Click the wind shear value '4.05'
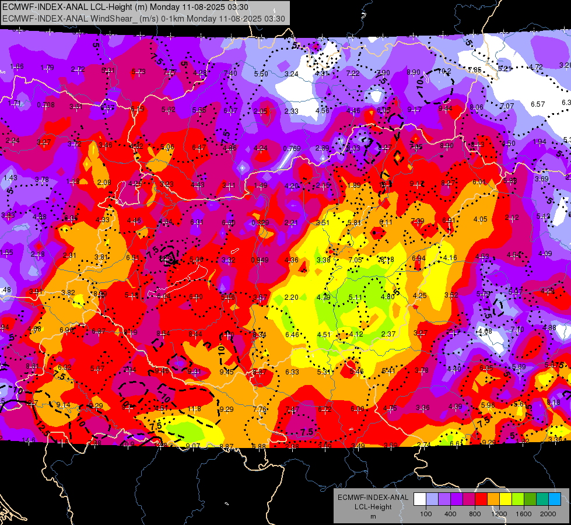Viewport: 571px width, 525px height. coord(481,219)
